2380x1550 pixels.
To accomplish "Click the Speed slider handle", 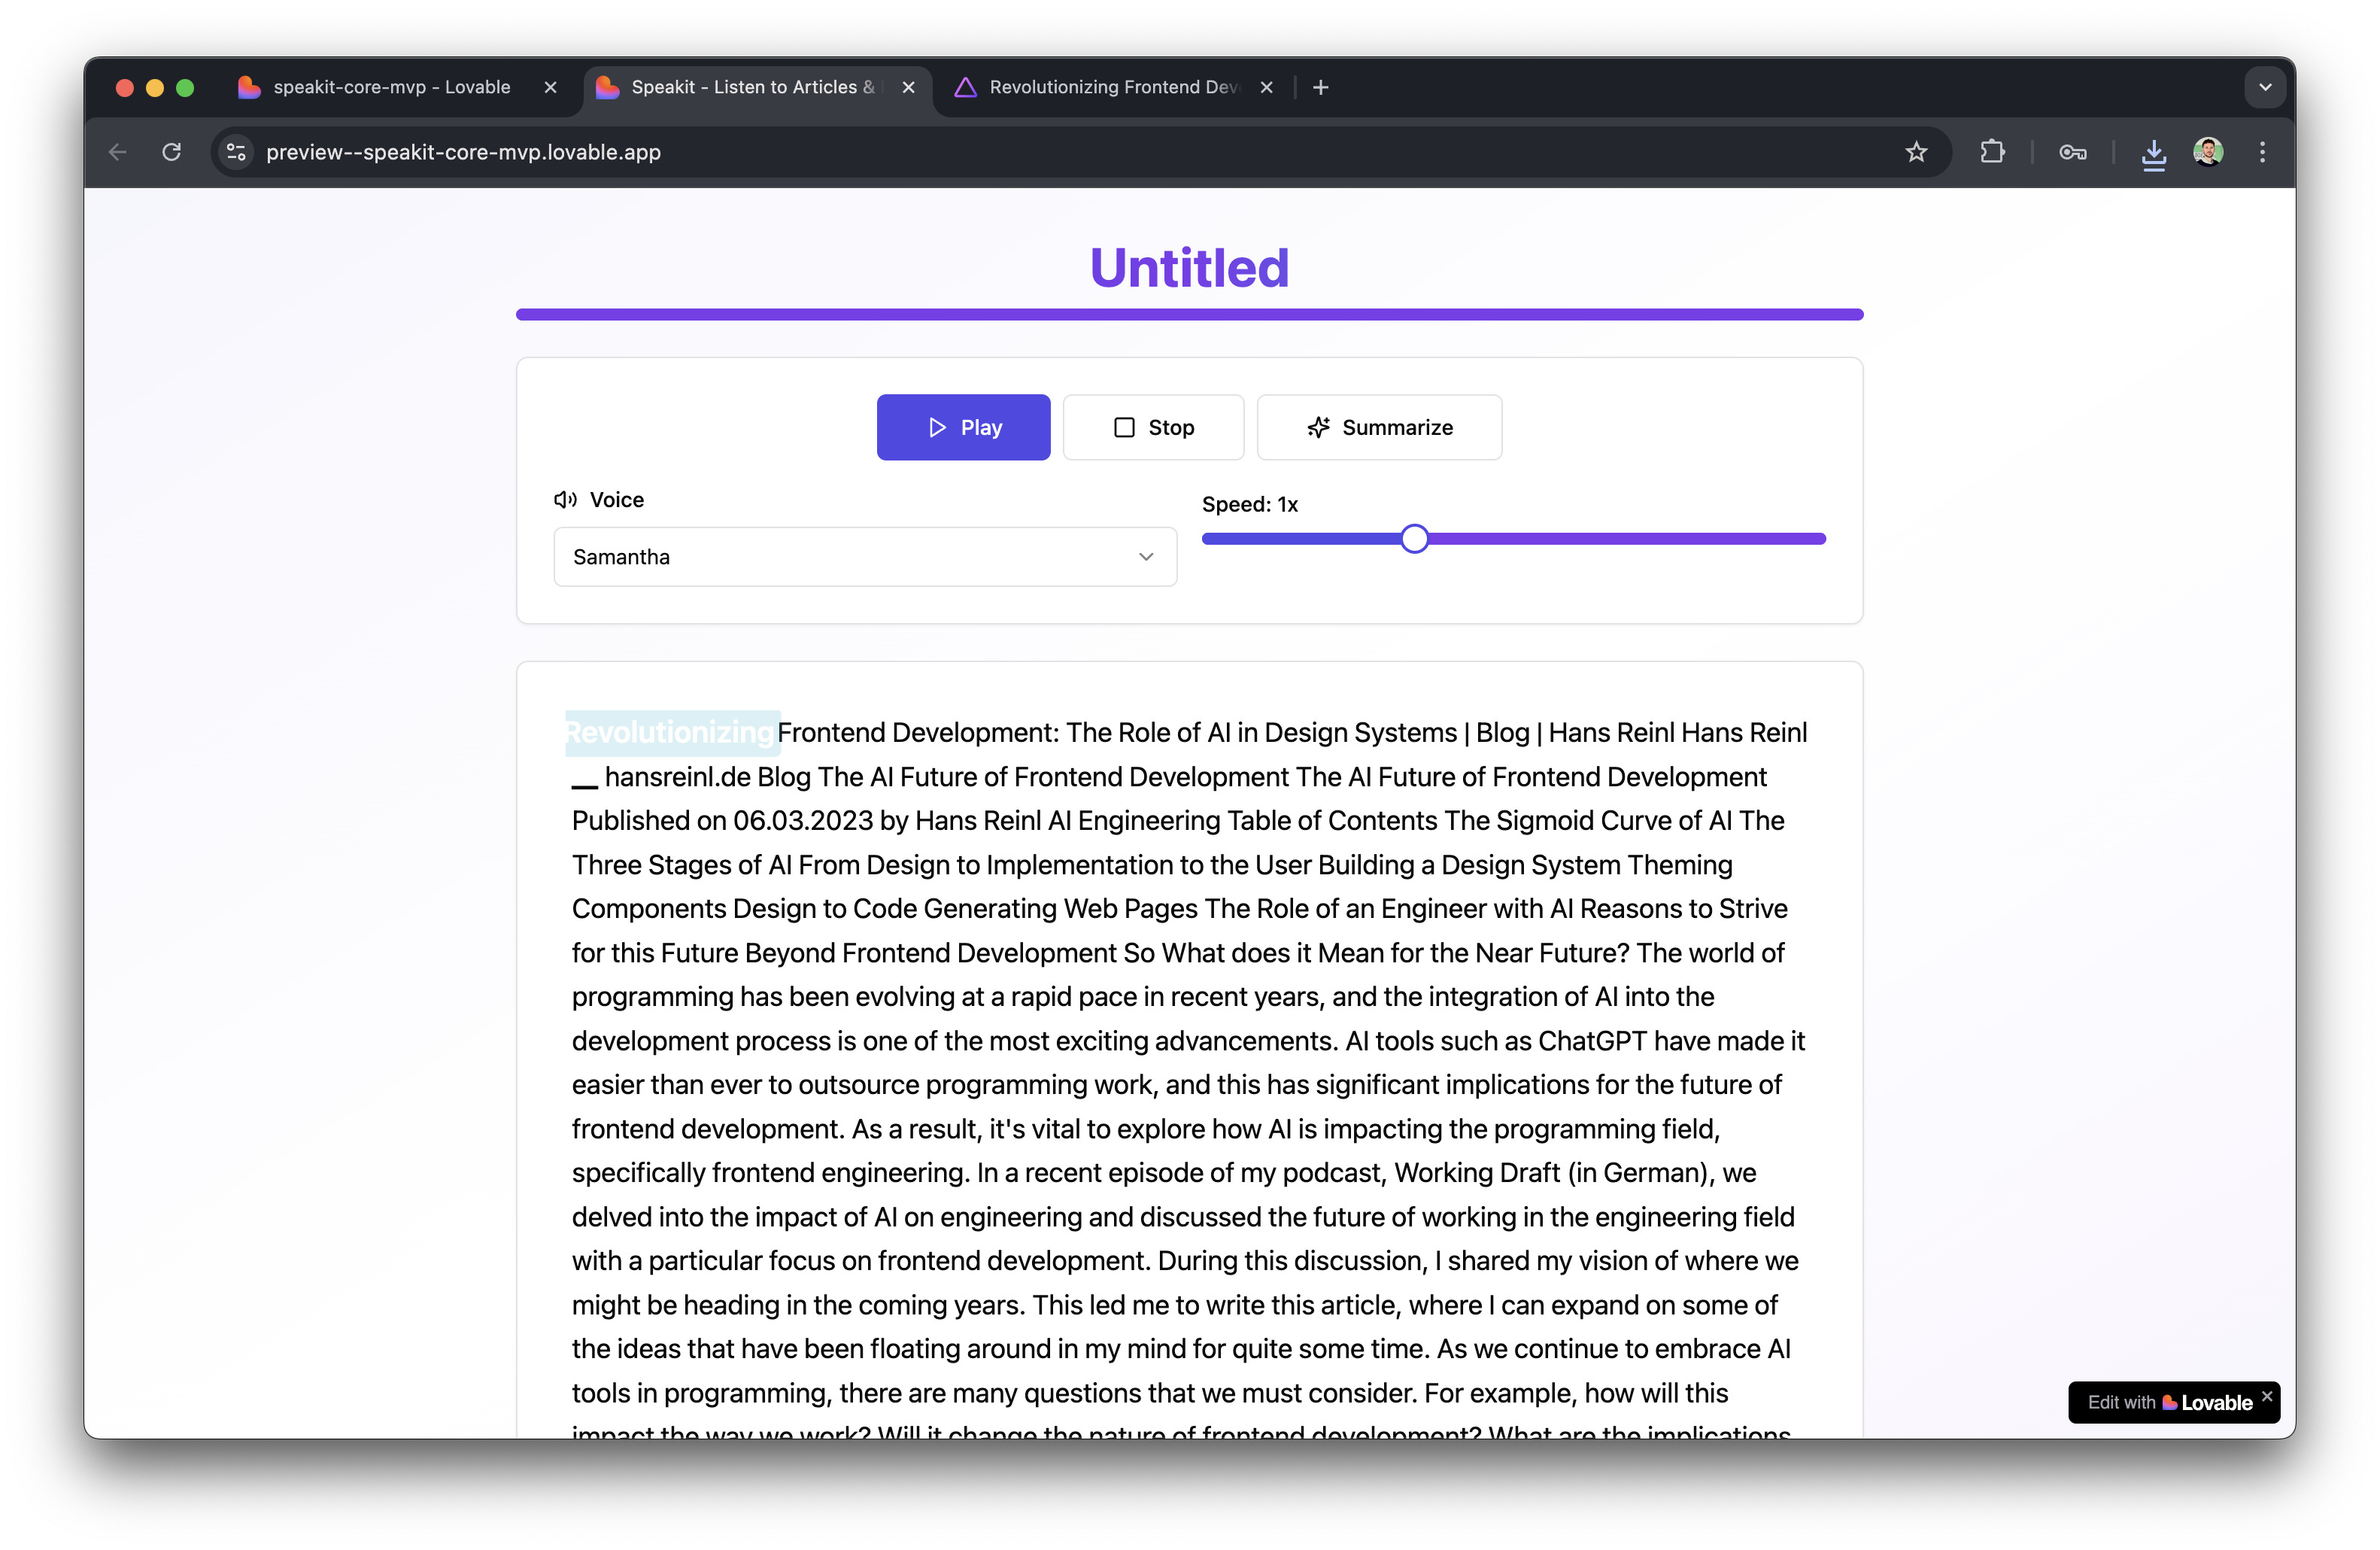I will (x=1414, y=539).
